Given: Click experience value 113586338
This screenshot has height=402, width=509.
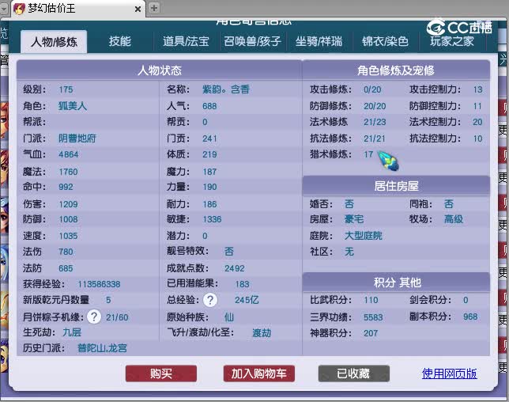Looking at the screenshot, I should click(x=99, y=284).
